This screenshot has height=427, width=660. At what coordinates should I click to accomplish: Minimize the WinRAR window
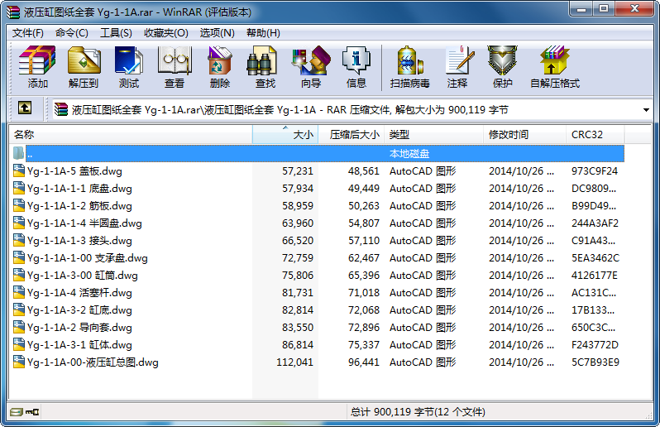581,9
